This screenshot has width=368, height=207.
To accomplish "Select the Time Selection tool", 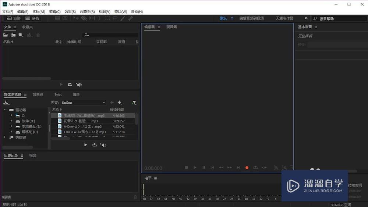I will (99, 18).
